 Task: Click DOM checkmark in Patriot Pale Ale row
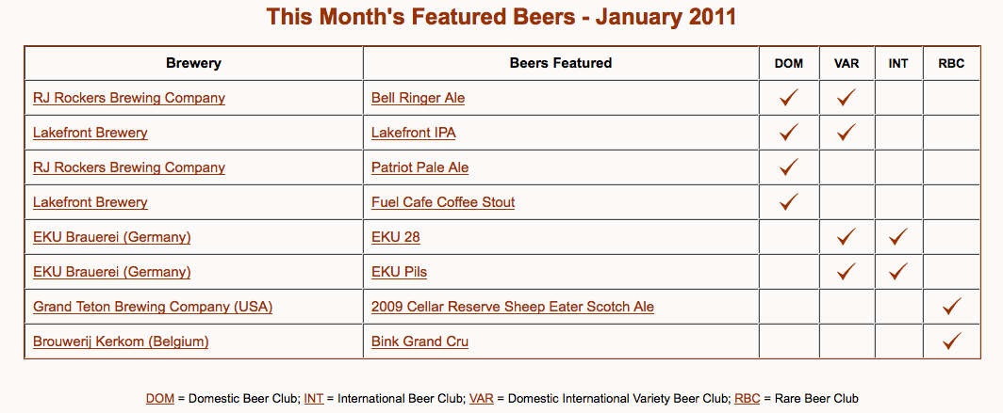tap(789, 167)
